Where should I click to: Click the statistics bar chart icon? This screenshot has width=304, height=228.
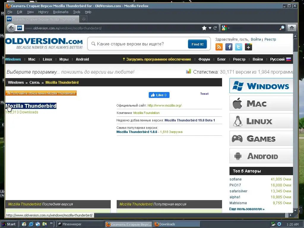pyautogui.click(x=189, y=71)
